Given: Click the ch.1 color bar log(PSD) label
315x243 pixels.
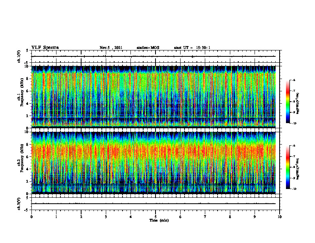Looking at the screenshot, I should [x=297, y=104].
